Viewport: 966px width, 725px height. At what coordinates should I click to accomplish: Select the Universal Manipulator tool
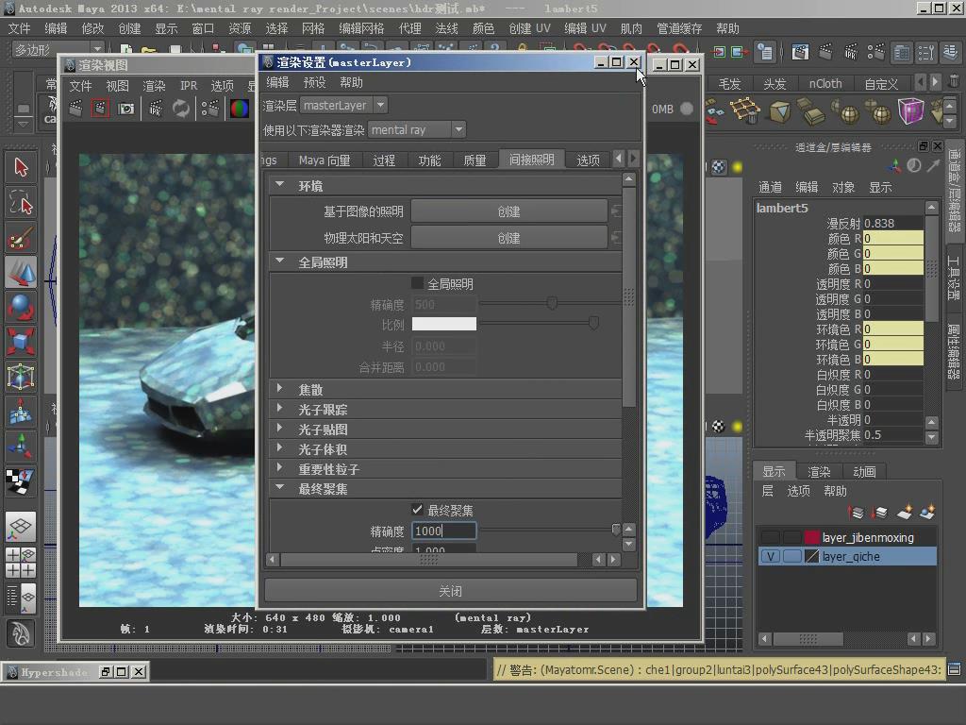(x=21, y=376)
